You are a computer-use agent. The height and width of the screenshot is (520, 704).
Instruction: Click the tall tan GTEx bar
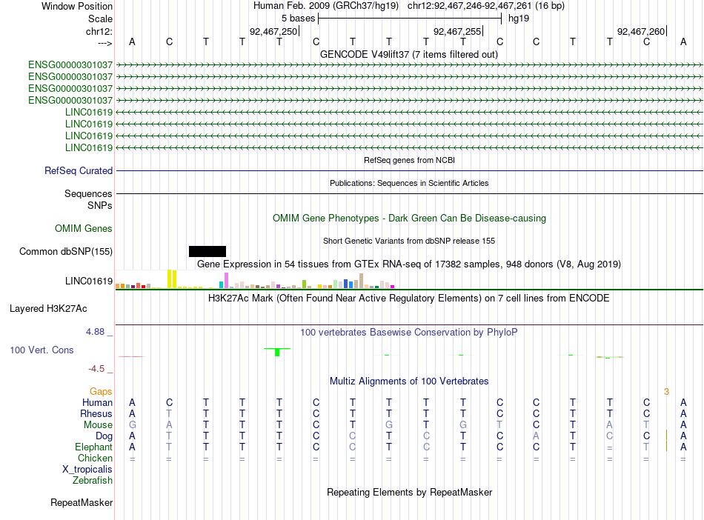[361, 281]
